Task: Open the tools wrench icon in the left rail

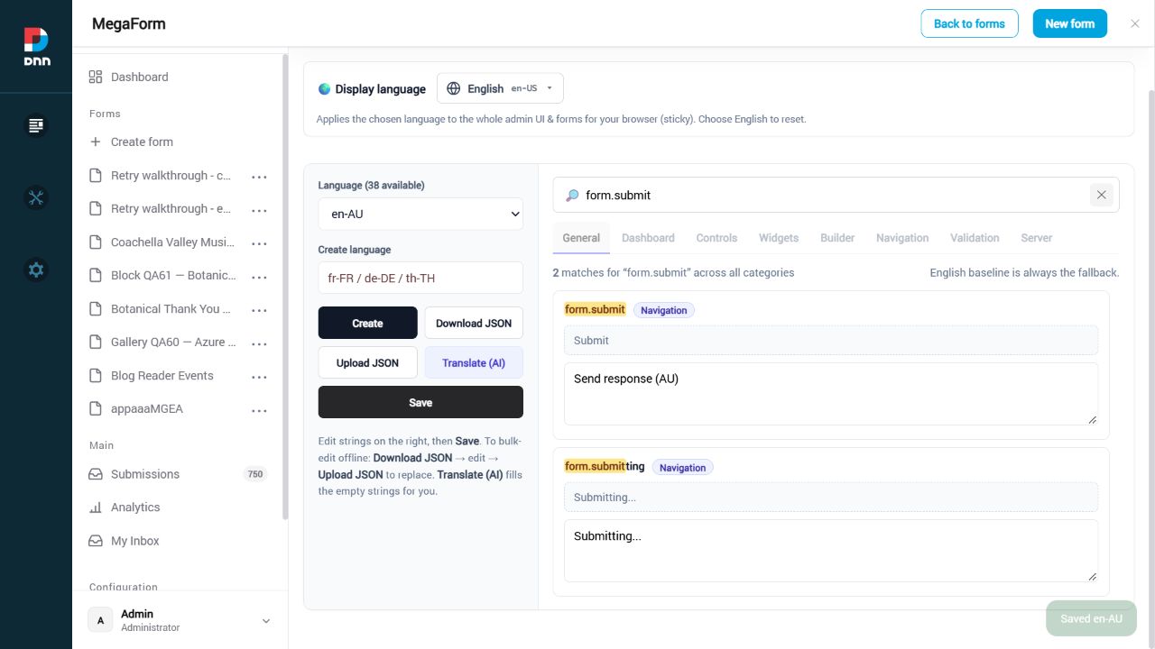Action: 36,197
